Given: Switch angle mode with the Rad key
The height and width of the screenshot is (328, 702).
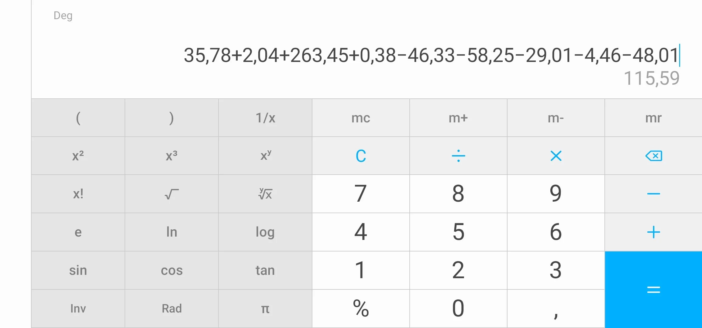Looking at the screenshot, I should pos(171,309).
